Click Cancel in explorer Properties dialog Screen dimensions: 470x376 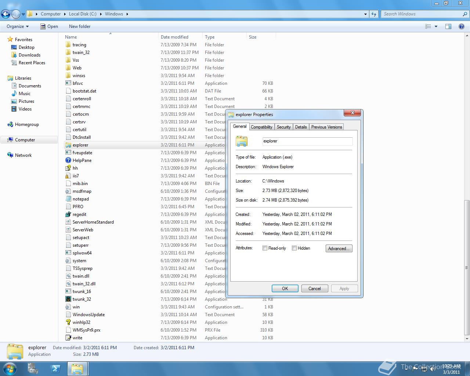tap(315, 289)
